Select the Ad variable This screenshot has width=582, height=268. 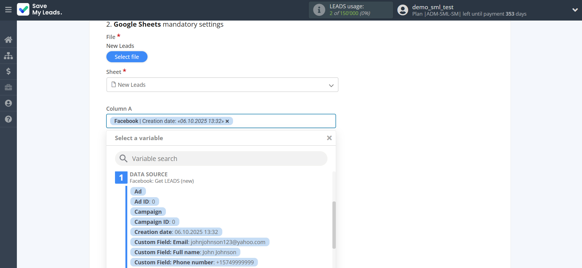[138, 192]
